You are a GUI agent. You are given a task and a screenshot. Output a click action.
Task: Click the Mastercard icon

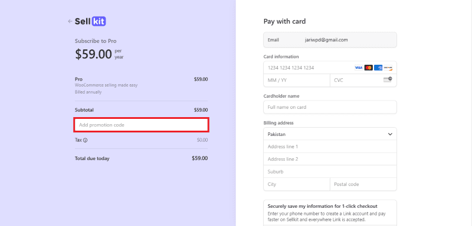[368, 68]
